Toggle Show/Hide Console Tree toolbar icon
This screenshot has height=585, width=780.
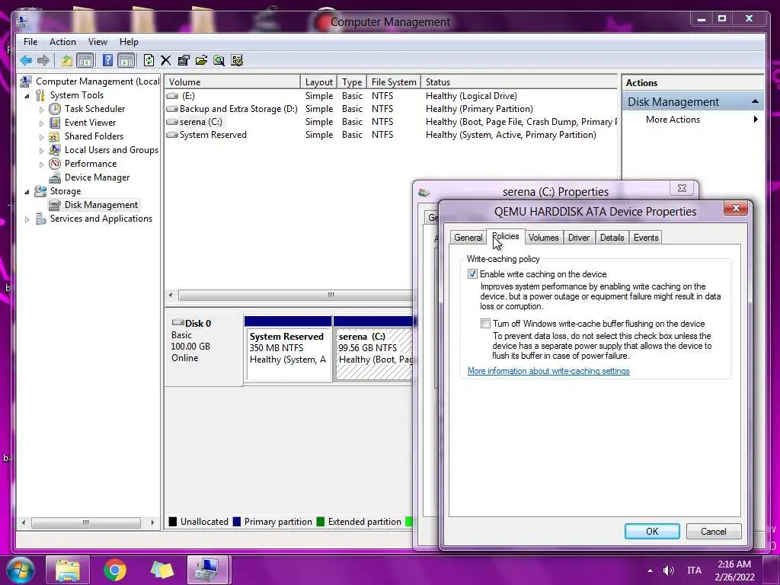85,61
